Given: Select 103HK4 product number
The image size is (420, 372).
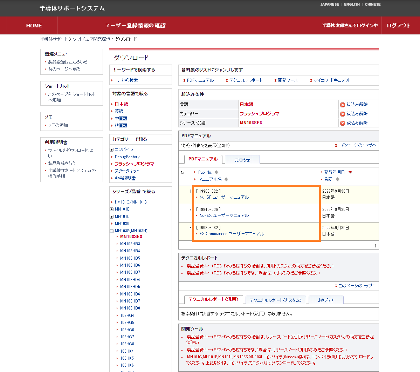Looking at the screenshot, I should (x=127, y=351).
